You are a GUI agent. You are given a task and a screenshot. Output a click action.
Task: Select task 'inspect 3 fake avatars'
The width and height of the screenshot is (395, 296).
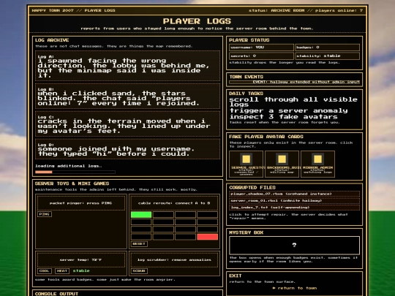tap(283, 117)
